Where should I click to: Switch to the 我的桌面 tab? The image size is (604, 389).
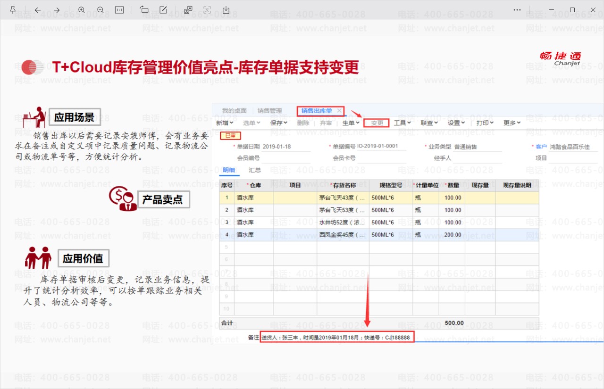tap(235, 111)
